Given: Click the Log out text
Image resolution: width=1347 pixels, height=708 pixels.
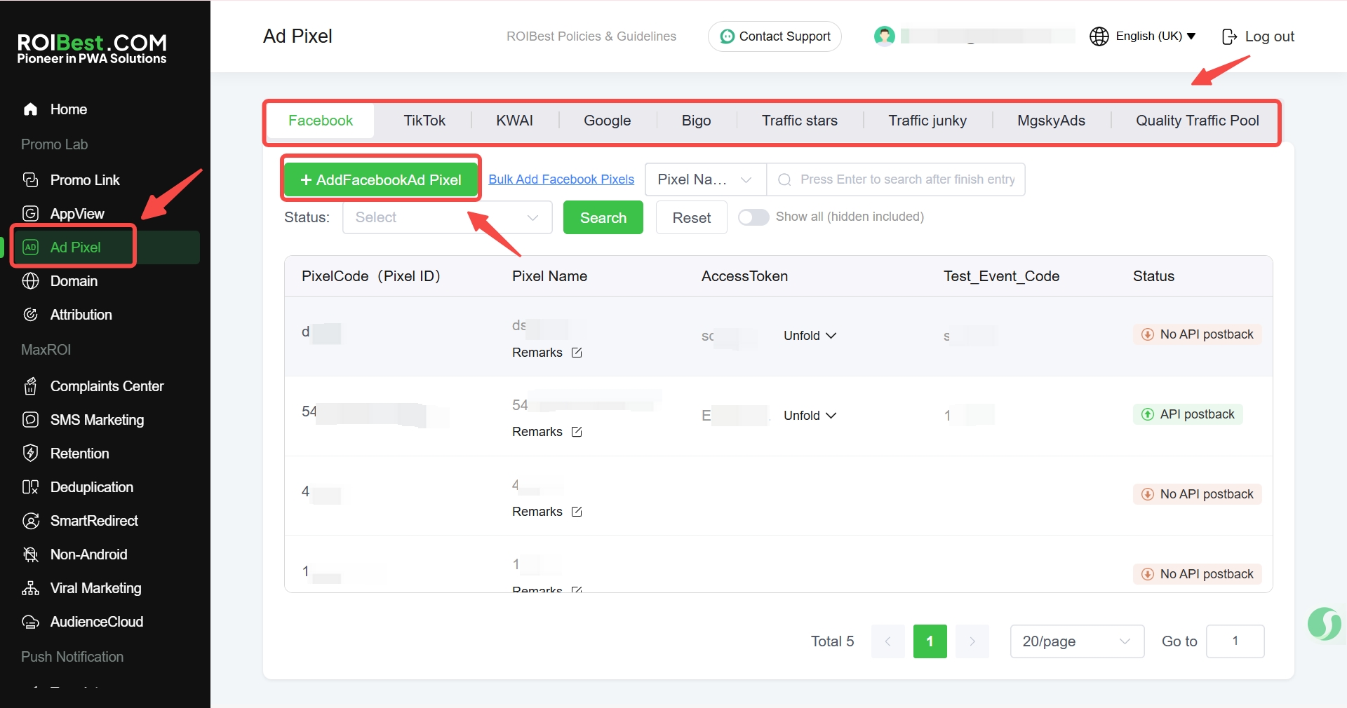Looking at the screenshot, I should click(x=1270, y=36).
